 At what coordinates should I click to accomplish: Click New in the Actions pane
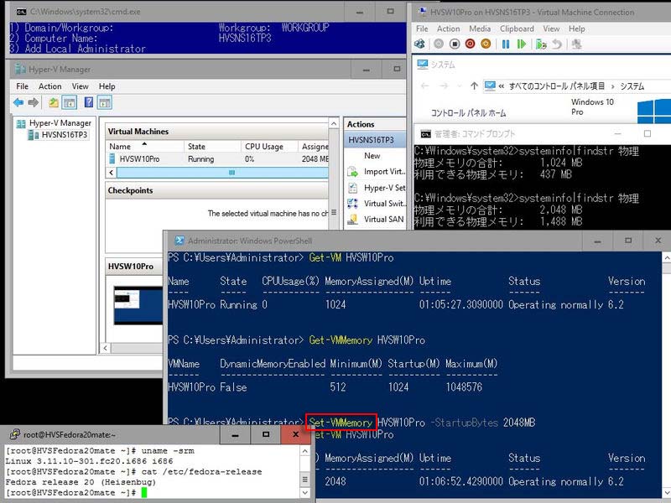click(372, 156)
